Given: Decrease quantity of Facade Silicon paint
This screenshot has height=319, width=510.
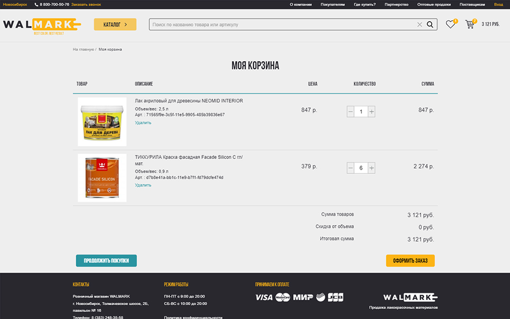Looking at the screenshot, I should (350, 168).
